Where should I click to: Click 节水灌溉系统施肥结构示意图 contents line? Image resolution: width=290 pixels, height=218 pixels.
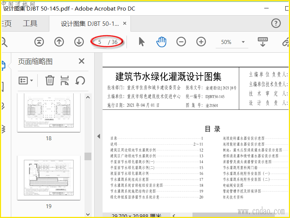point(157,191)
